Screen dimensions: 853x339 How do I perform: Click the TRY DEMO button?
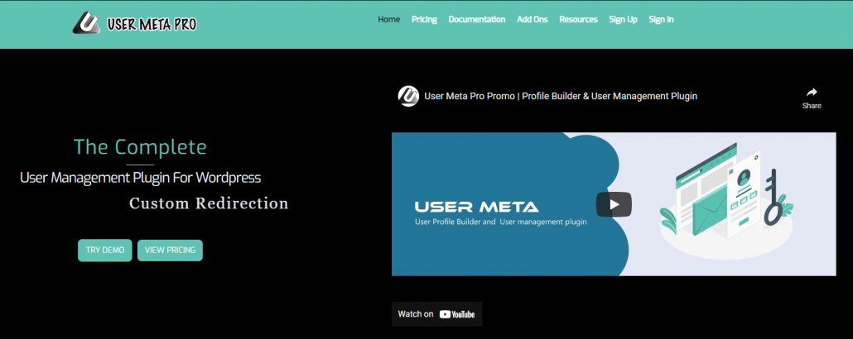tap(105, 251)
